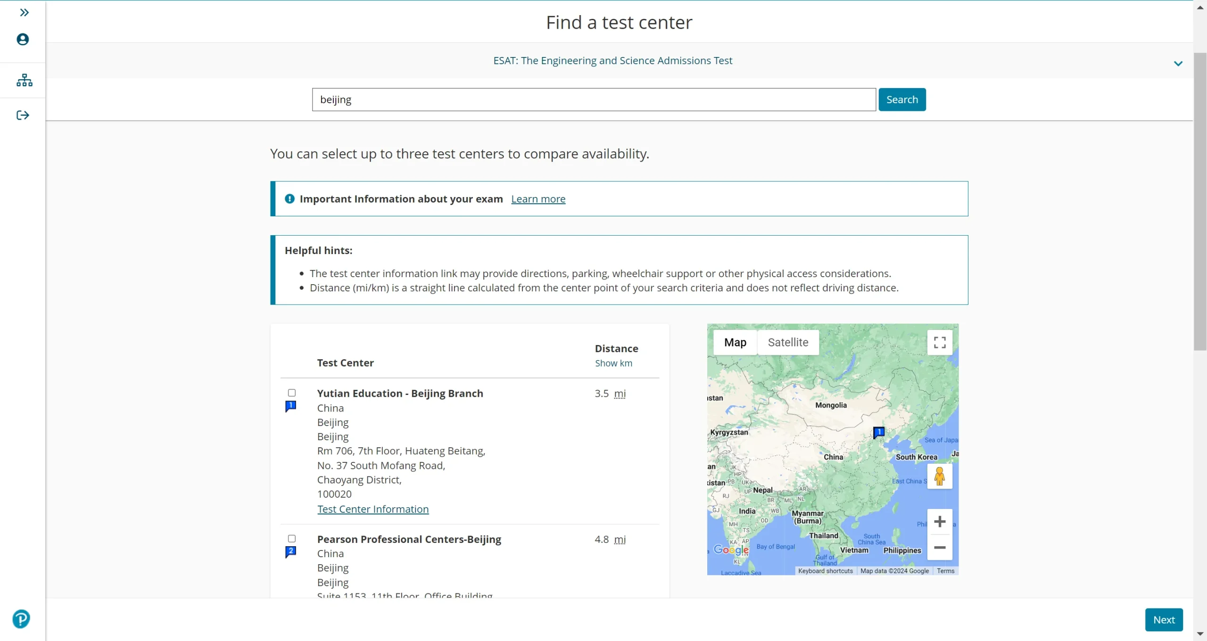1207x641 pixels.
Task: Click the scrollbar up arrow
Action: point(1200,8)
